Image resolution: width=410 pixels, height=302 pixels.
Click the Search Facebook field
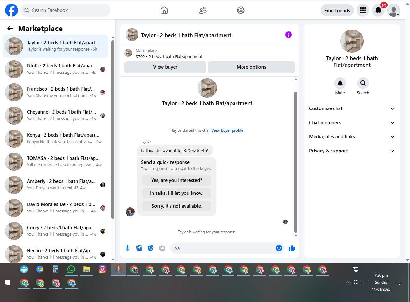tap(65, 10)
